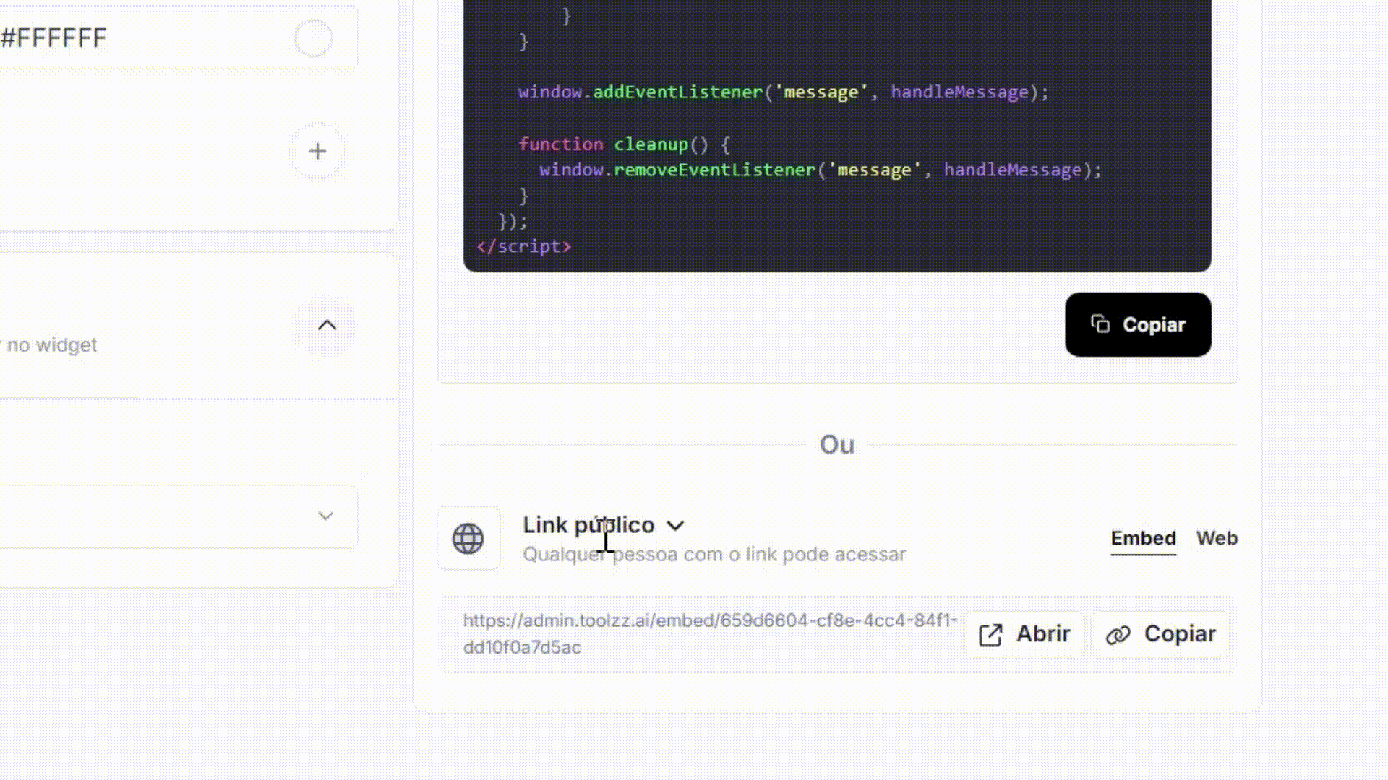The height and width of the screenshot is (780, 1388).
Task: Open the public link using Abrir
Action: tap(1024, 634)
